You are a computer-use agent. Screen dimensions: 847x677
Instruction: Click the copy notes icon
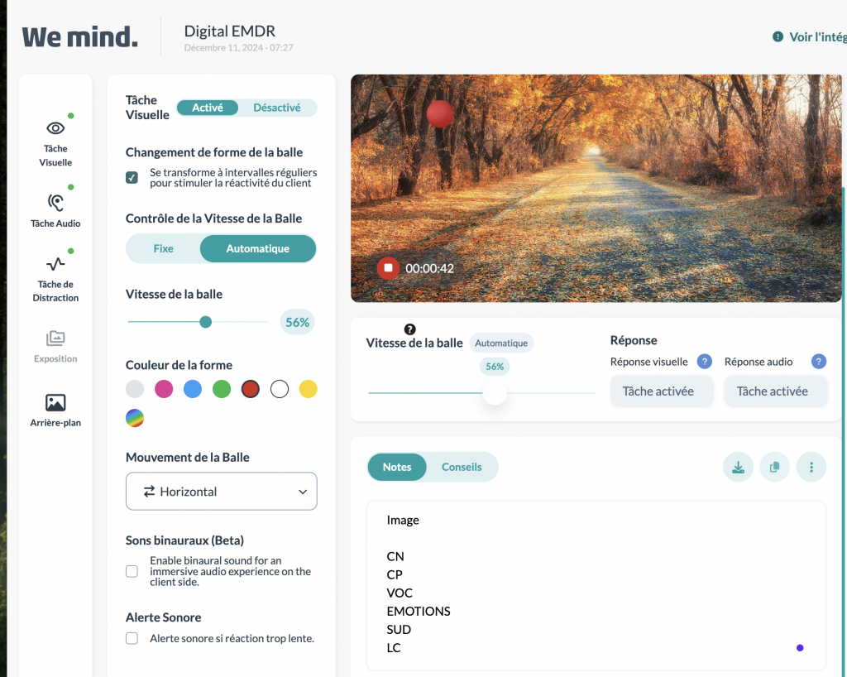click(774, 467)
